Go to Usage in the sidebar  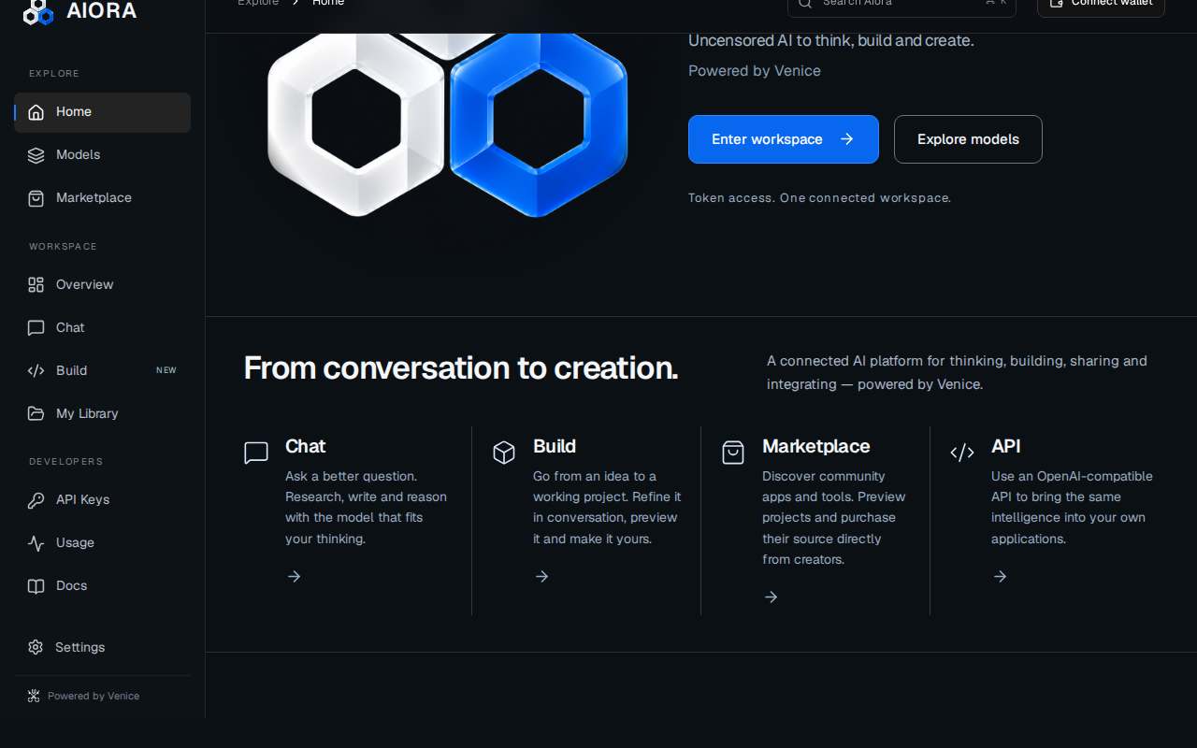(x=102, y=542)
